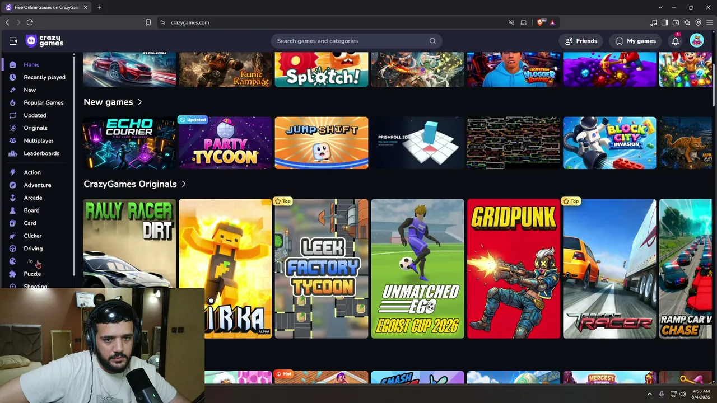Play Leek Factory Tycoon
Screen dimensions: 717x403
322,269
